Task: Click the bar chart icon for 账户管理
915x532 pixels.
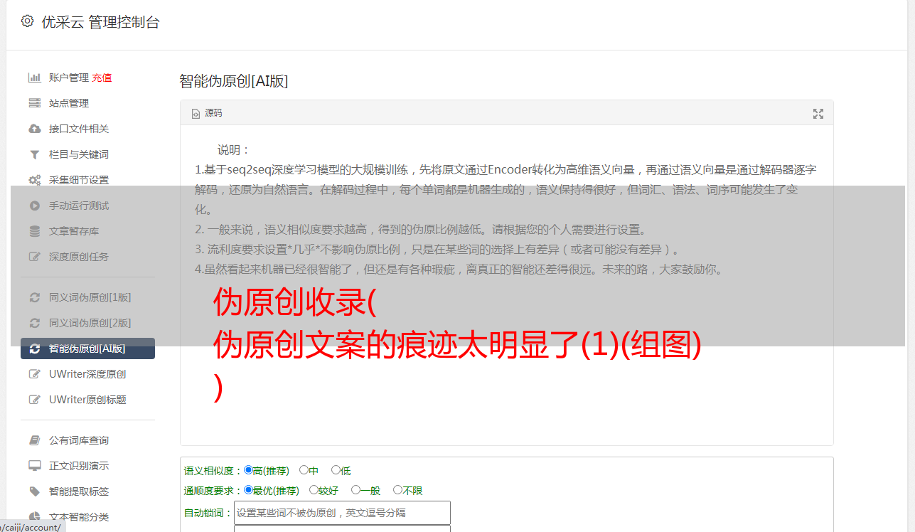Action: 34,78
